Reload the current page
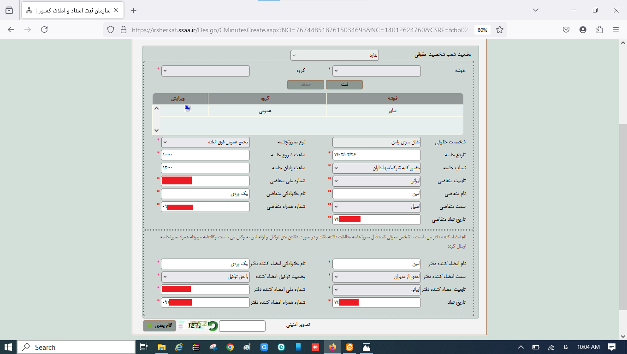This screenshot has width=627, height=354. [44, 29]
